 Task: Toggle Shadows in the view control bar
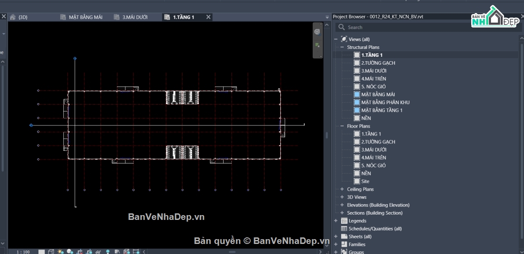tap(70, 252)
